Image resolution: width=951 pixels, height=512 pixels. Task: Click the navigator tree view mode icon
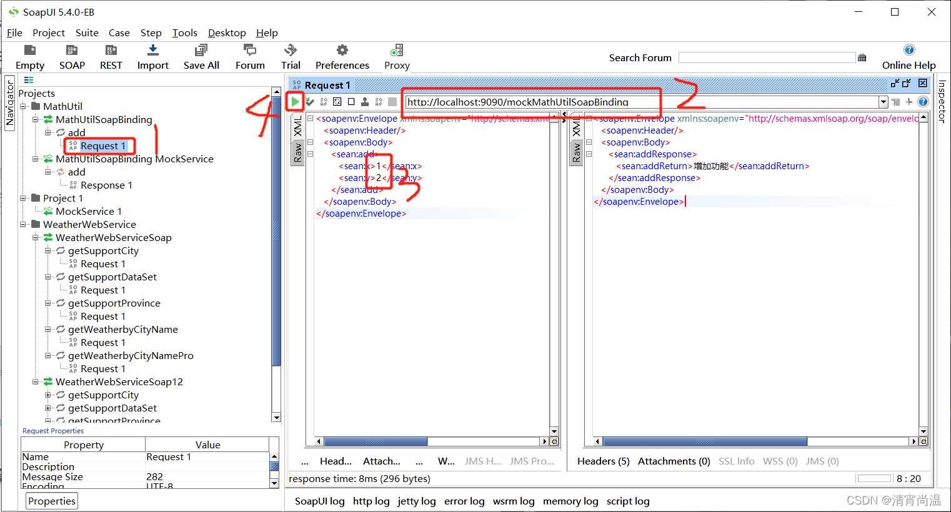(29, 80)
